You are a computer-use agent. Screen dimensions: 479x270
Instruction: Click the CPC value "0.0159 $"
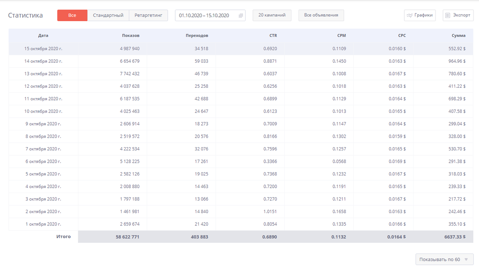coord(397,136)
